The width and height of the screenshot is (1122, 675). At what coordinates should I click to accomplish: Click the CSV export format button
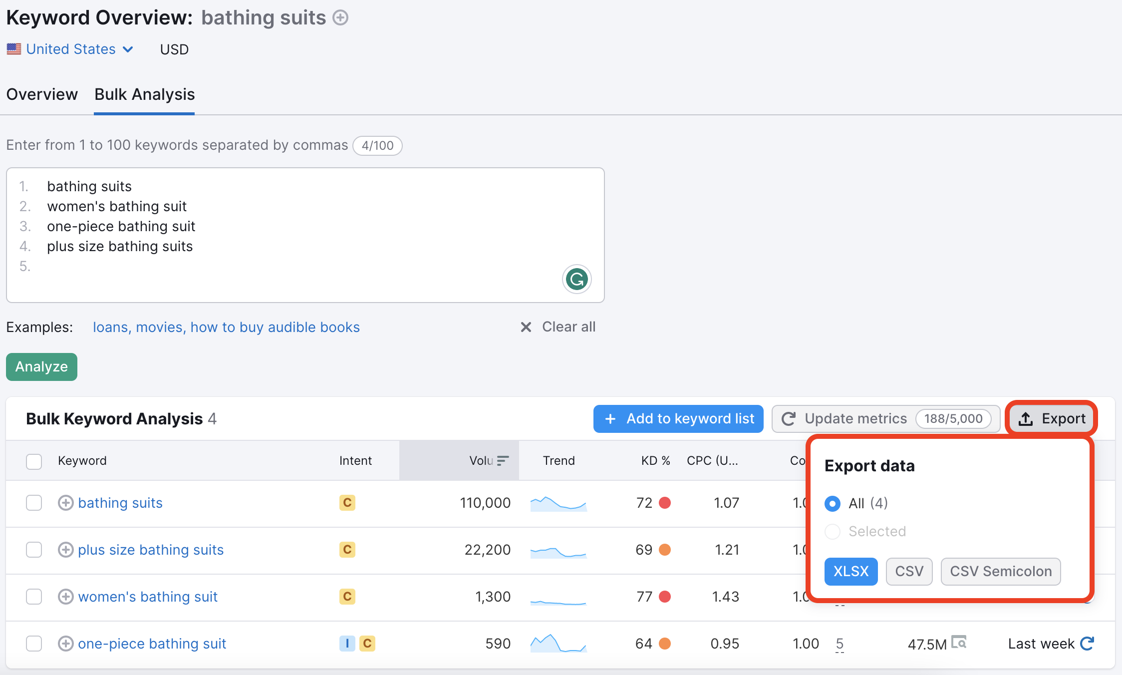909,571
